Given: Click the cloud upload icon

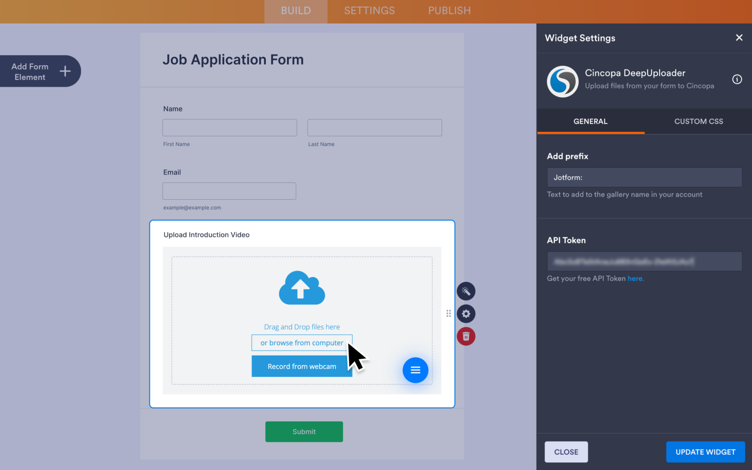Looking at the screenshot, I should [x=302, y=288].
